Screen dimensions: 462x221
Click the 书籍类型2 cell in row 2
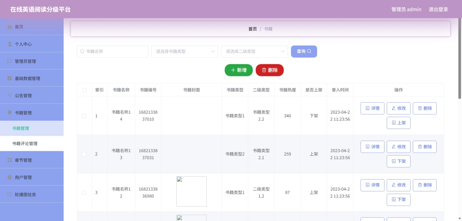(x=235, y=154)
